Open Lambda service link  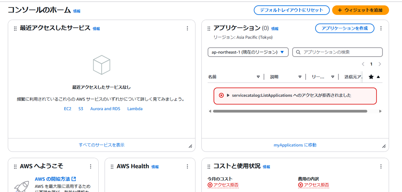pos(135,109)
